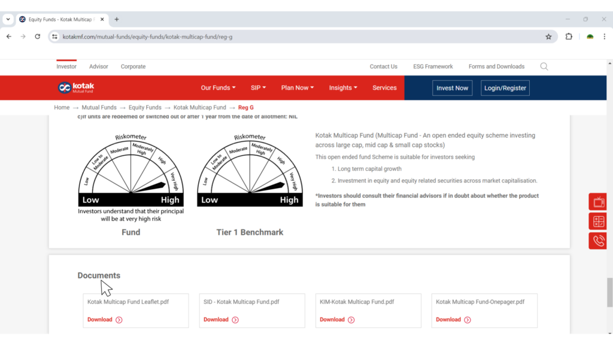
Task: Expand the SIP dropdown menu
Action: [258, 87]
